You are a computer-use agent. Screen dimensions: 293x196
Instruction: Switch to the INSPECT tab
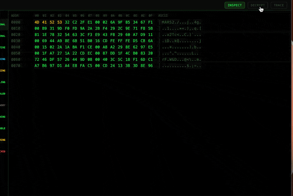[234, 5]
